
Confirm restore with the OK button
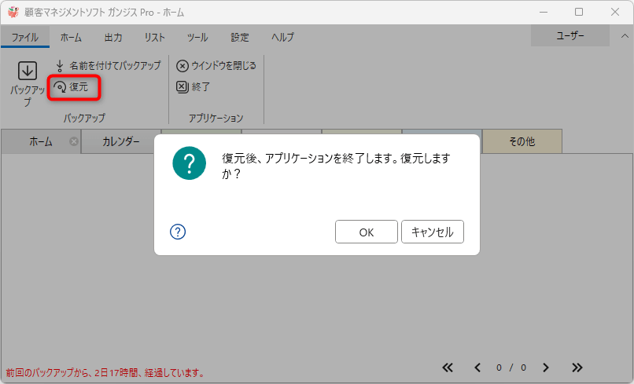click(367, 232)
